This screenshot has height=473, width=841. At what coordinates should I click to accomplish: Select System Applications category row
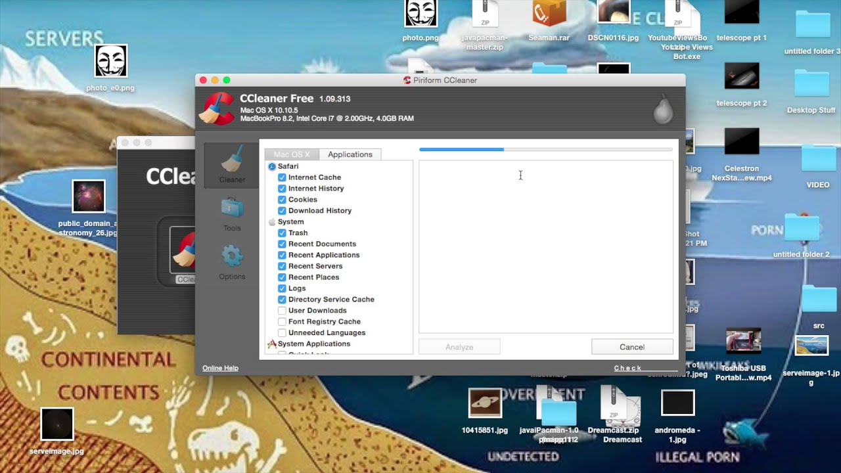tap(339, 344)
